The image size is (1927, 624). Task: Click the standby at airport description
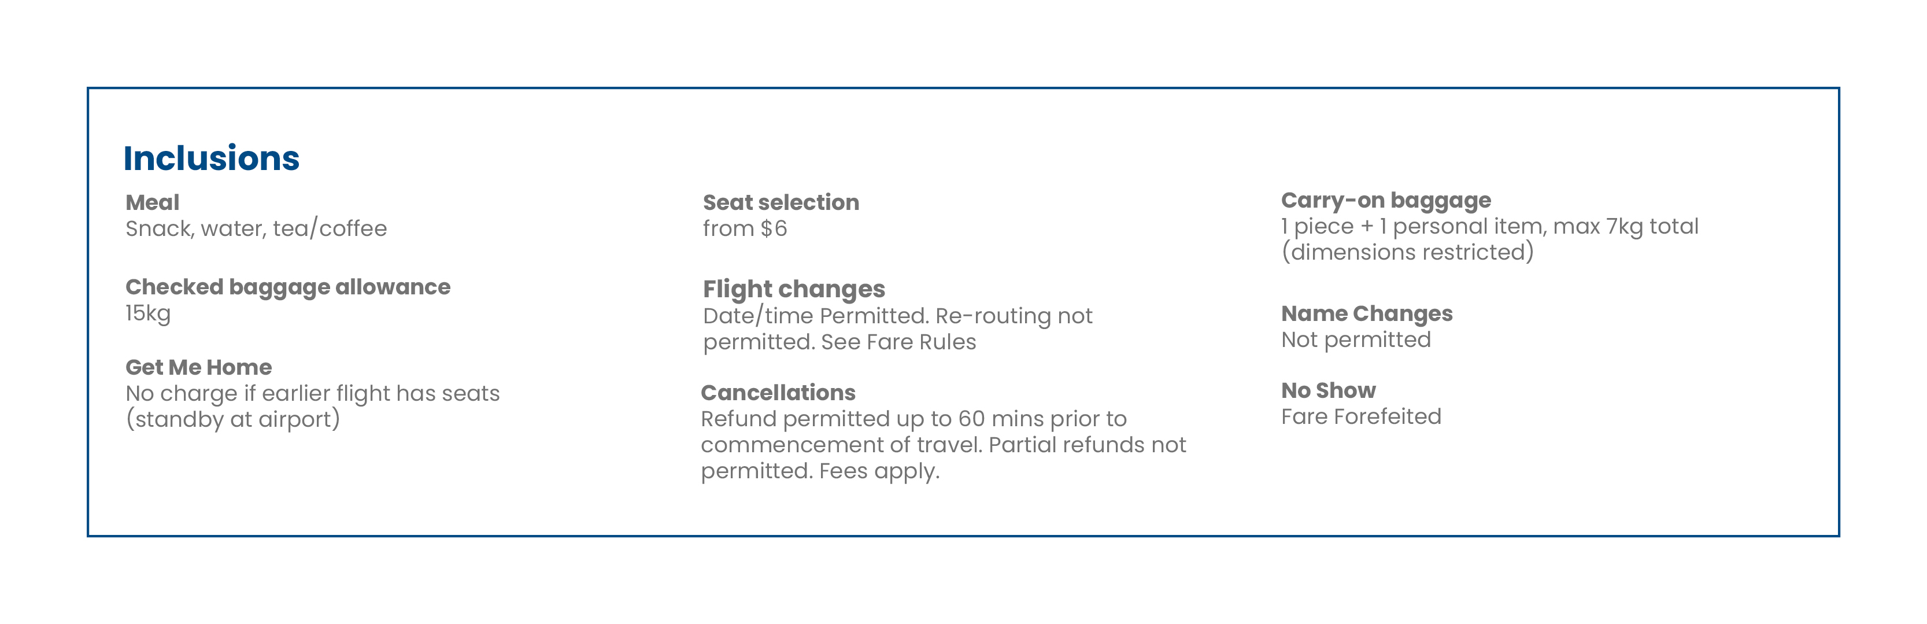coord(232,419)
